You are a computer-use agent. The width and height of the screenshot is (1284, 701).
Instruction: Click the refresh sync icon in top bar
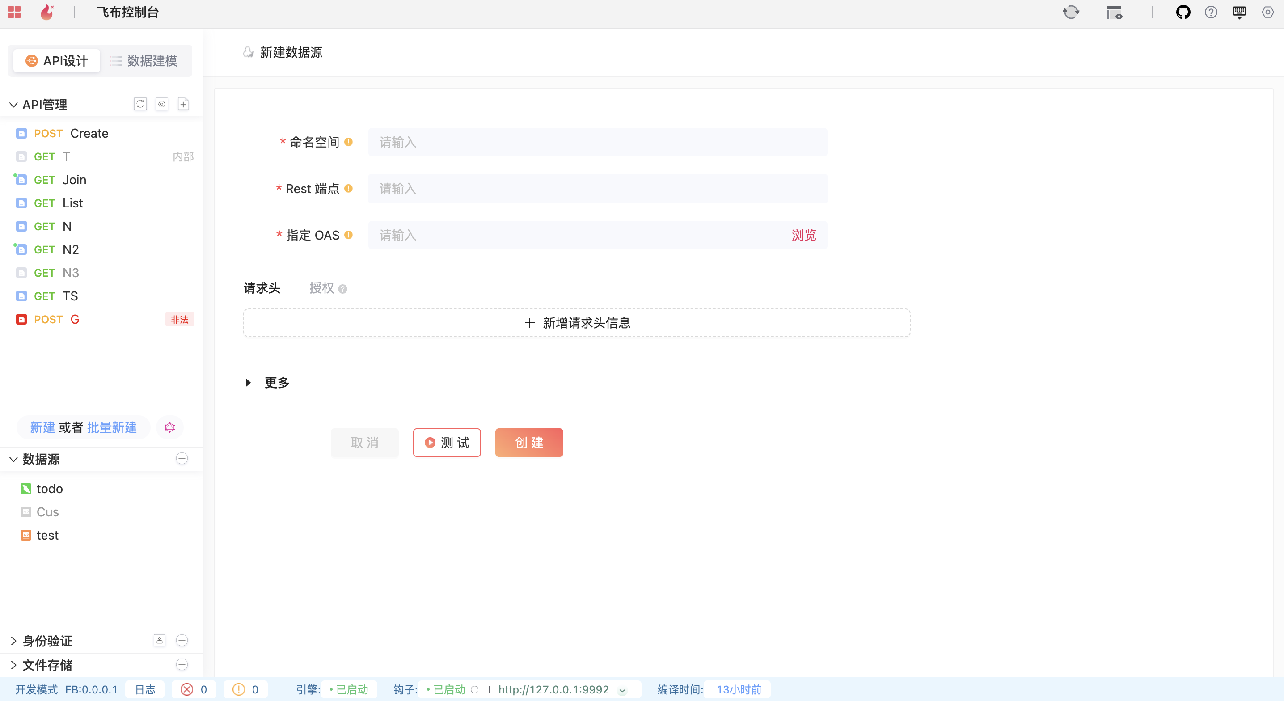pyautogui.click(x=1071, y=12)
